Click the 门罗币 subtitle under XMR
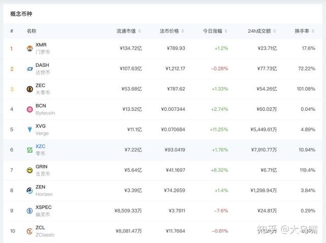The image size is (326, 243). 43,52
